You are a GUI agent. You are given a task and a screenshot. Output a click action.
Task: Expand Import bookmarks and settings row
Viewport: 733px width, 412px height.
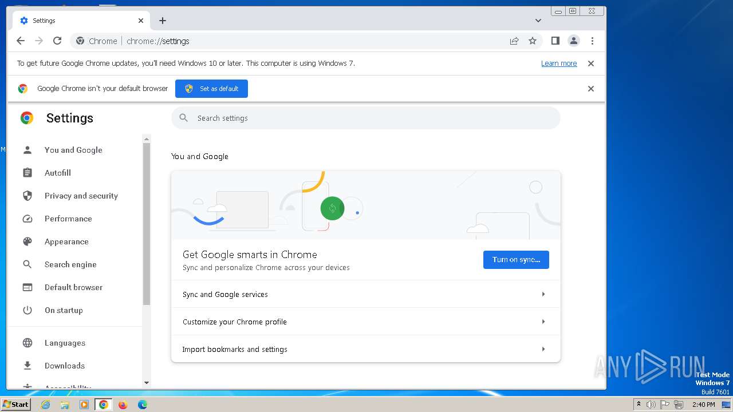(x=365, y=349)
